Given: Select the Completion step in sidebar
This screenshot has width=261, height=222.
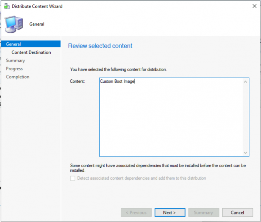Looking at the screenshot, I should click(x=18, y=77).
